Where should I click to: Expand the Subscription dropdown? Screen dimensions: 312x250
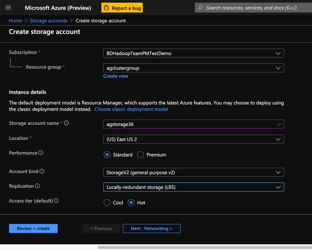tap(278, 53)
